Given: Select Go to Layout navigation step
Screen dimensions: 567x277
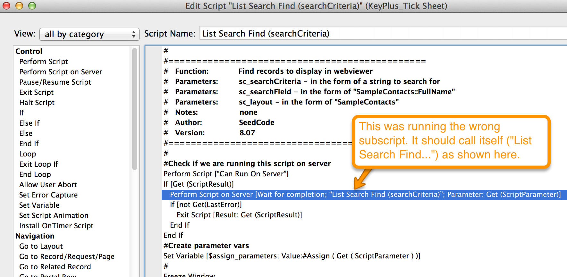Looking at the screenshot, I should point(41,246).
